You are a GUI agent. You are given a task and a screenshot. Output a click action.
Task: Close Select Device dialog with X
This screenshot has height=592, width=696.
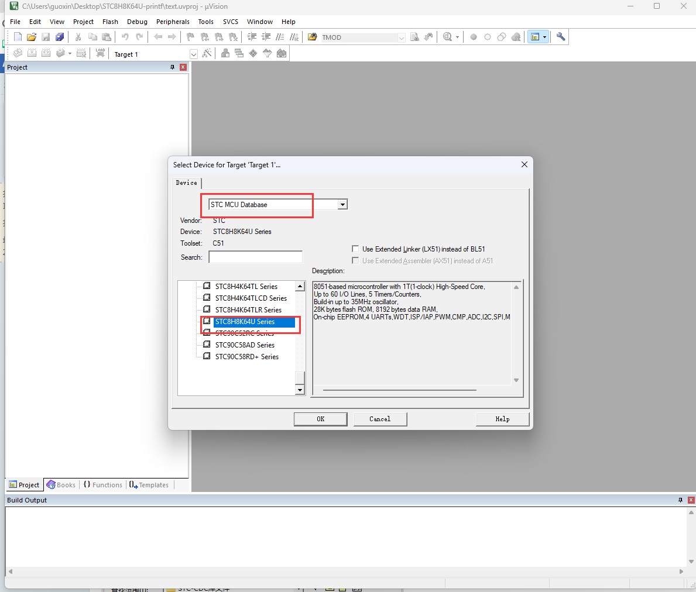point(524,164)
